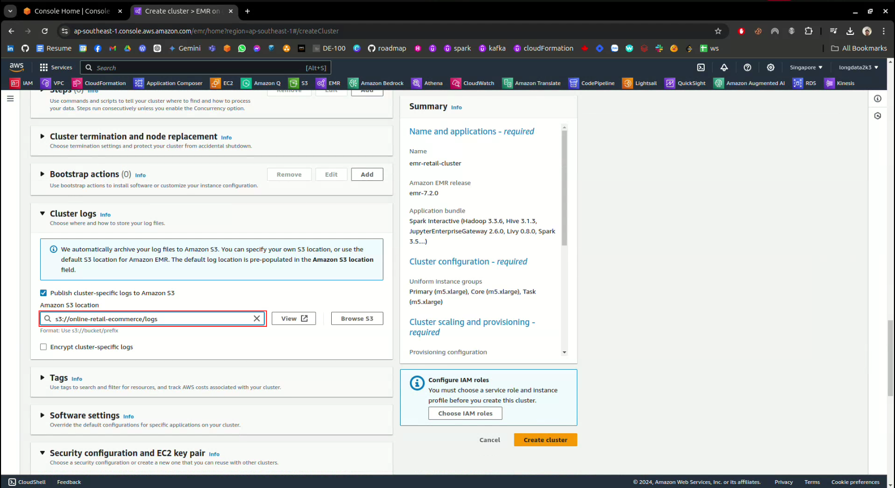
Task: Uncheck Publish cluster-specific logs to Amazon S3
Action: tap(43, 293)
